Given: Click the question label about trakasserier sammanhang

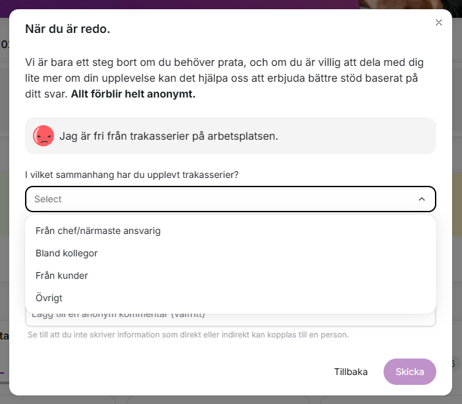Looking at the screenshot, I should tap(132, 175).
